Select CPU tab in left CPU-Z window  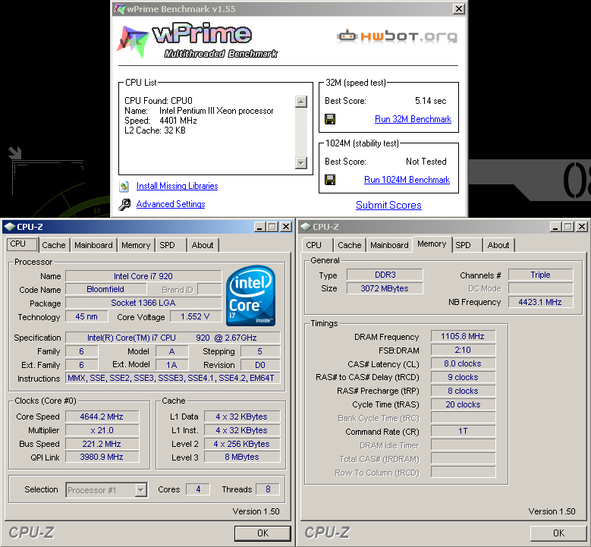[x=22, y=244]
